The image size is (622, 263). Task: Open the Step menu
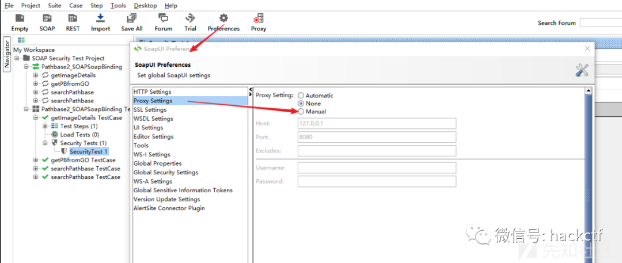click(96, 6)
